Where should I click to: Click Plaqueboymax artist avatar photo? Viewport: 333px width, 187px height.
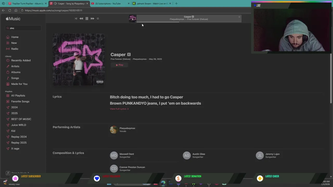point(114,130)
